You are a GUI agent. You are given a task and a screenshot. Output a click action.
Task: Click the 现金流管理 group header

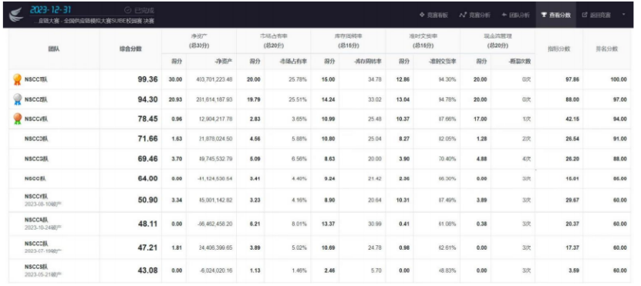tap(498, 41)
